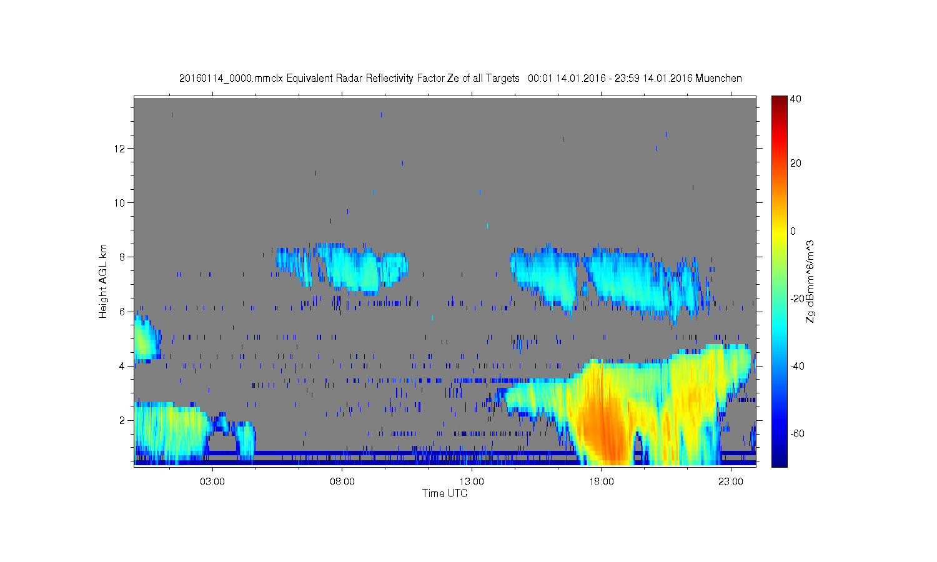Click the plot title starting with 20160114_0000.mmclx
This screenshot has width=937, height=562.
(x=460, y=78)
